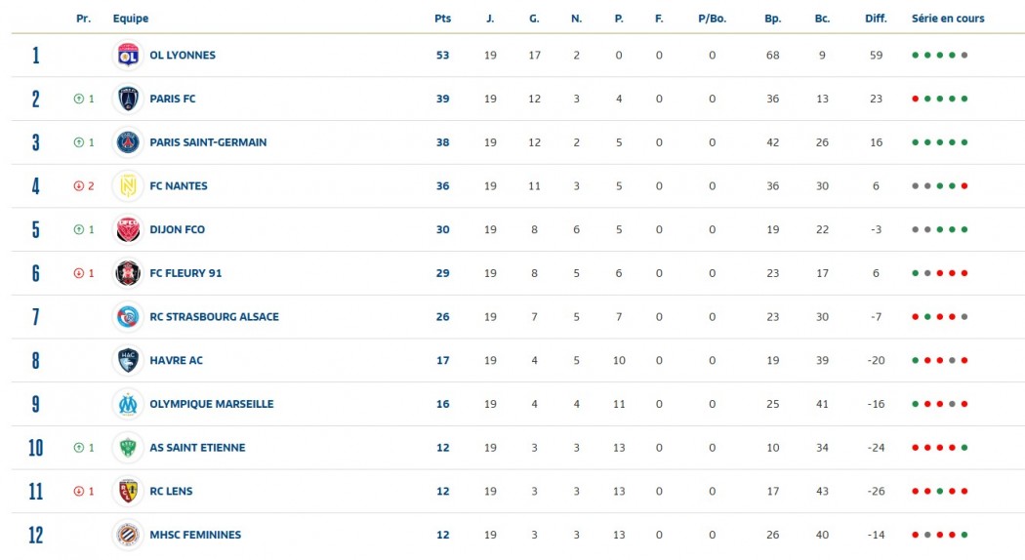Viewport: 1025px width, 560px height.
Task: Click the OL Lyonnes club logo
Action: click(128, 56)
